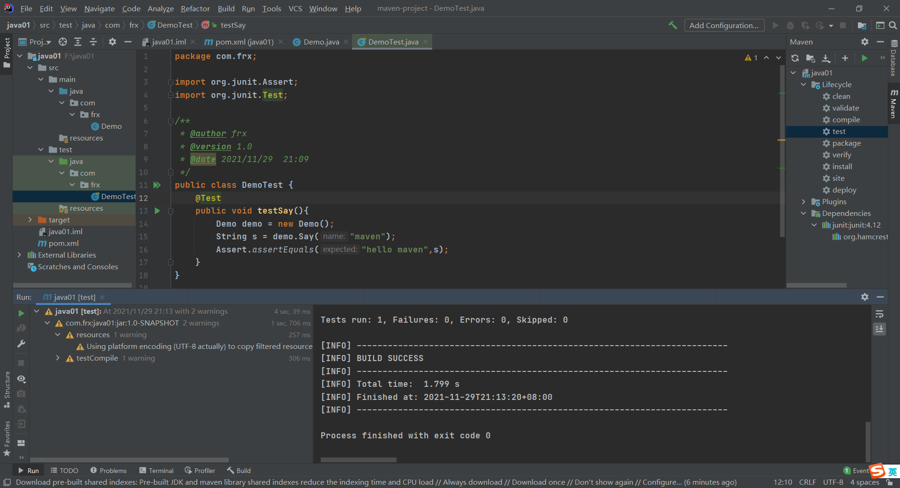Open Terminal tool window tab
The image size is (900, 488).
[x=157, y=471]
